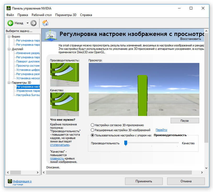
Task: Follow the Перейти link
Action: tap(161, 130)
